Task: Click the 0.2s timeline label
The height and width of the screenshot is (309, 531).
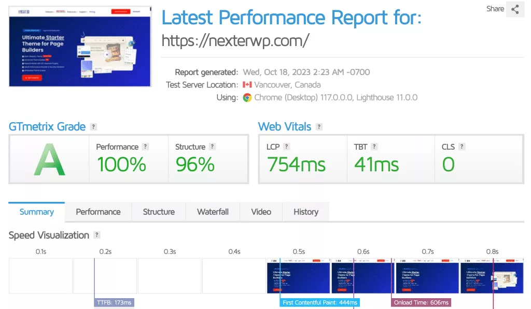Action: 105,252
